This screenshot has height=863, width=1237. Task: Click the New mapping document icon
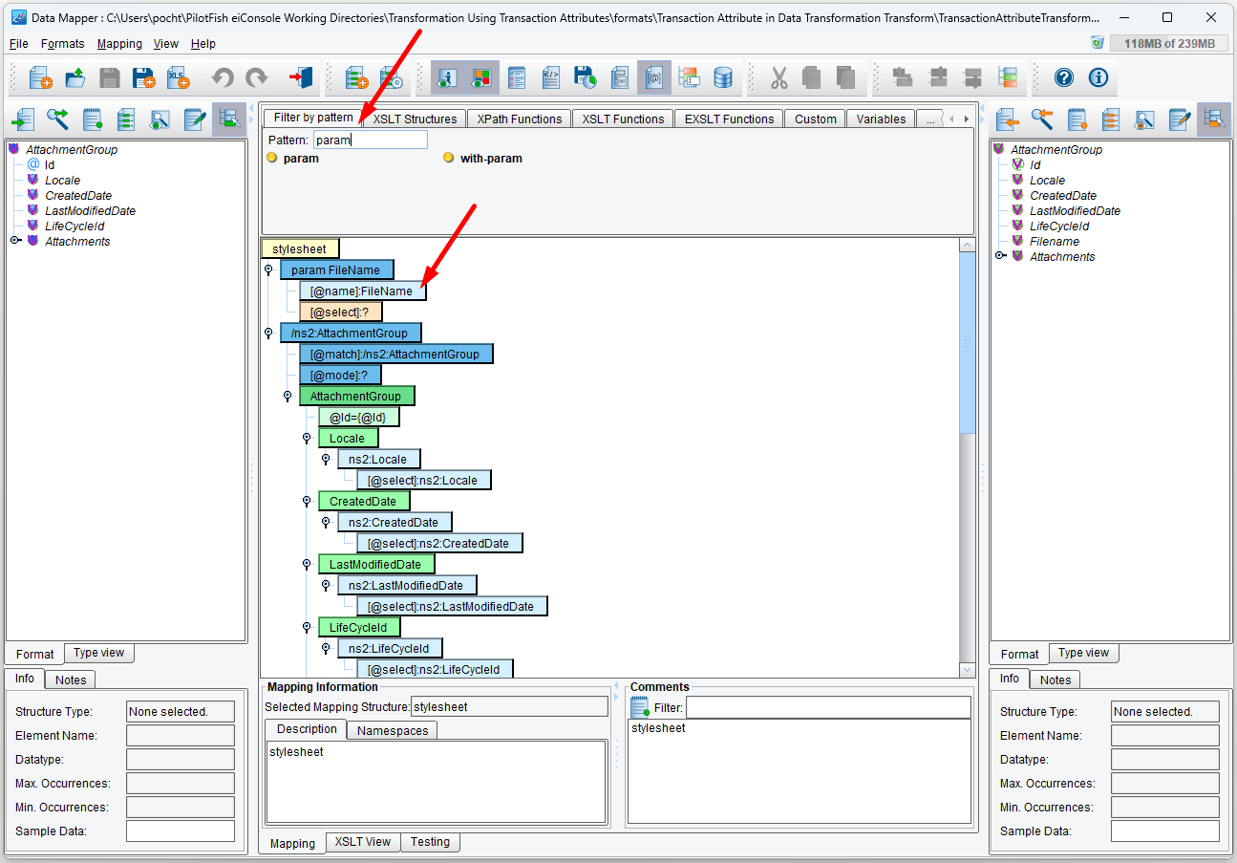point(40,77)
